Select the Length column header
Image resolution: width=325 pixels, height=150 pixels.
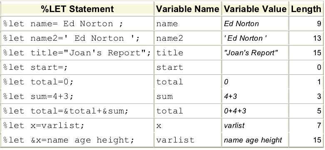tap(306, 9)
